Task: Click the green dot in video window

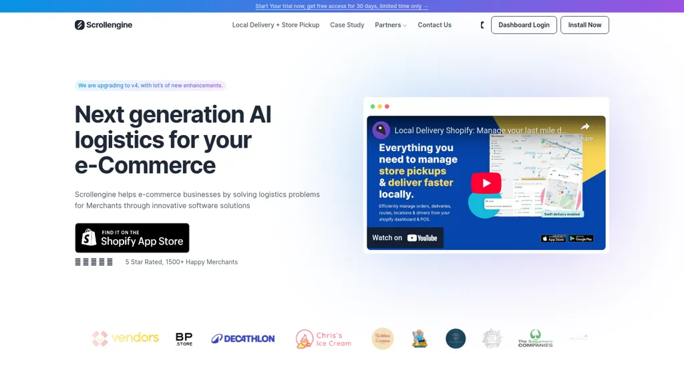Action: (x=373, y=106)
